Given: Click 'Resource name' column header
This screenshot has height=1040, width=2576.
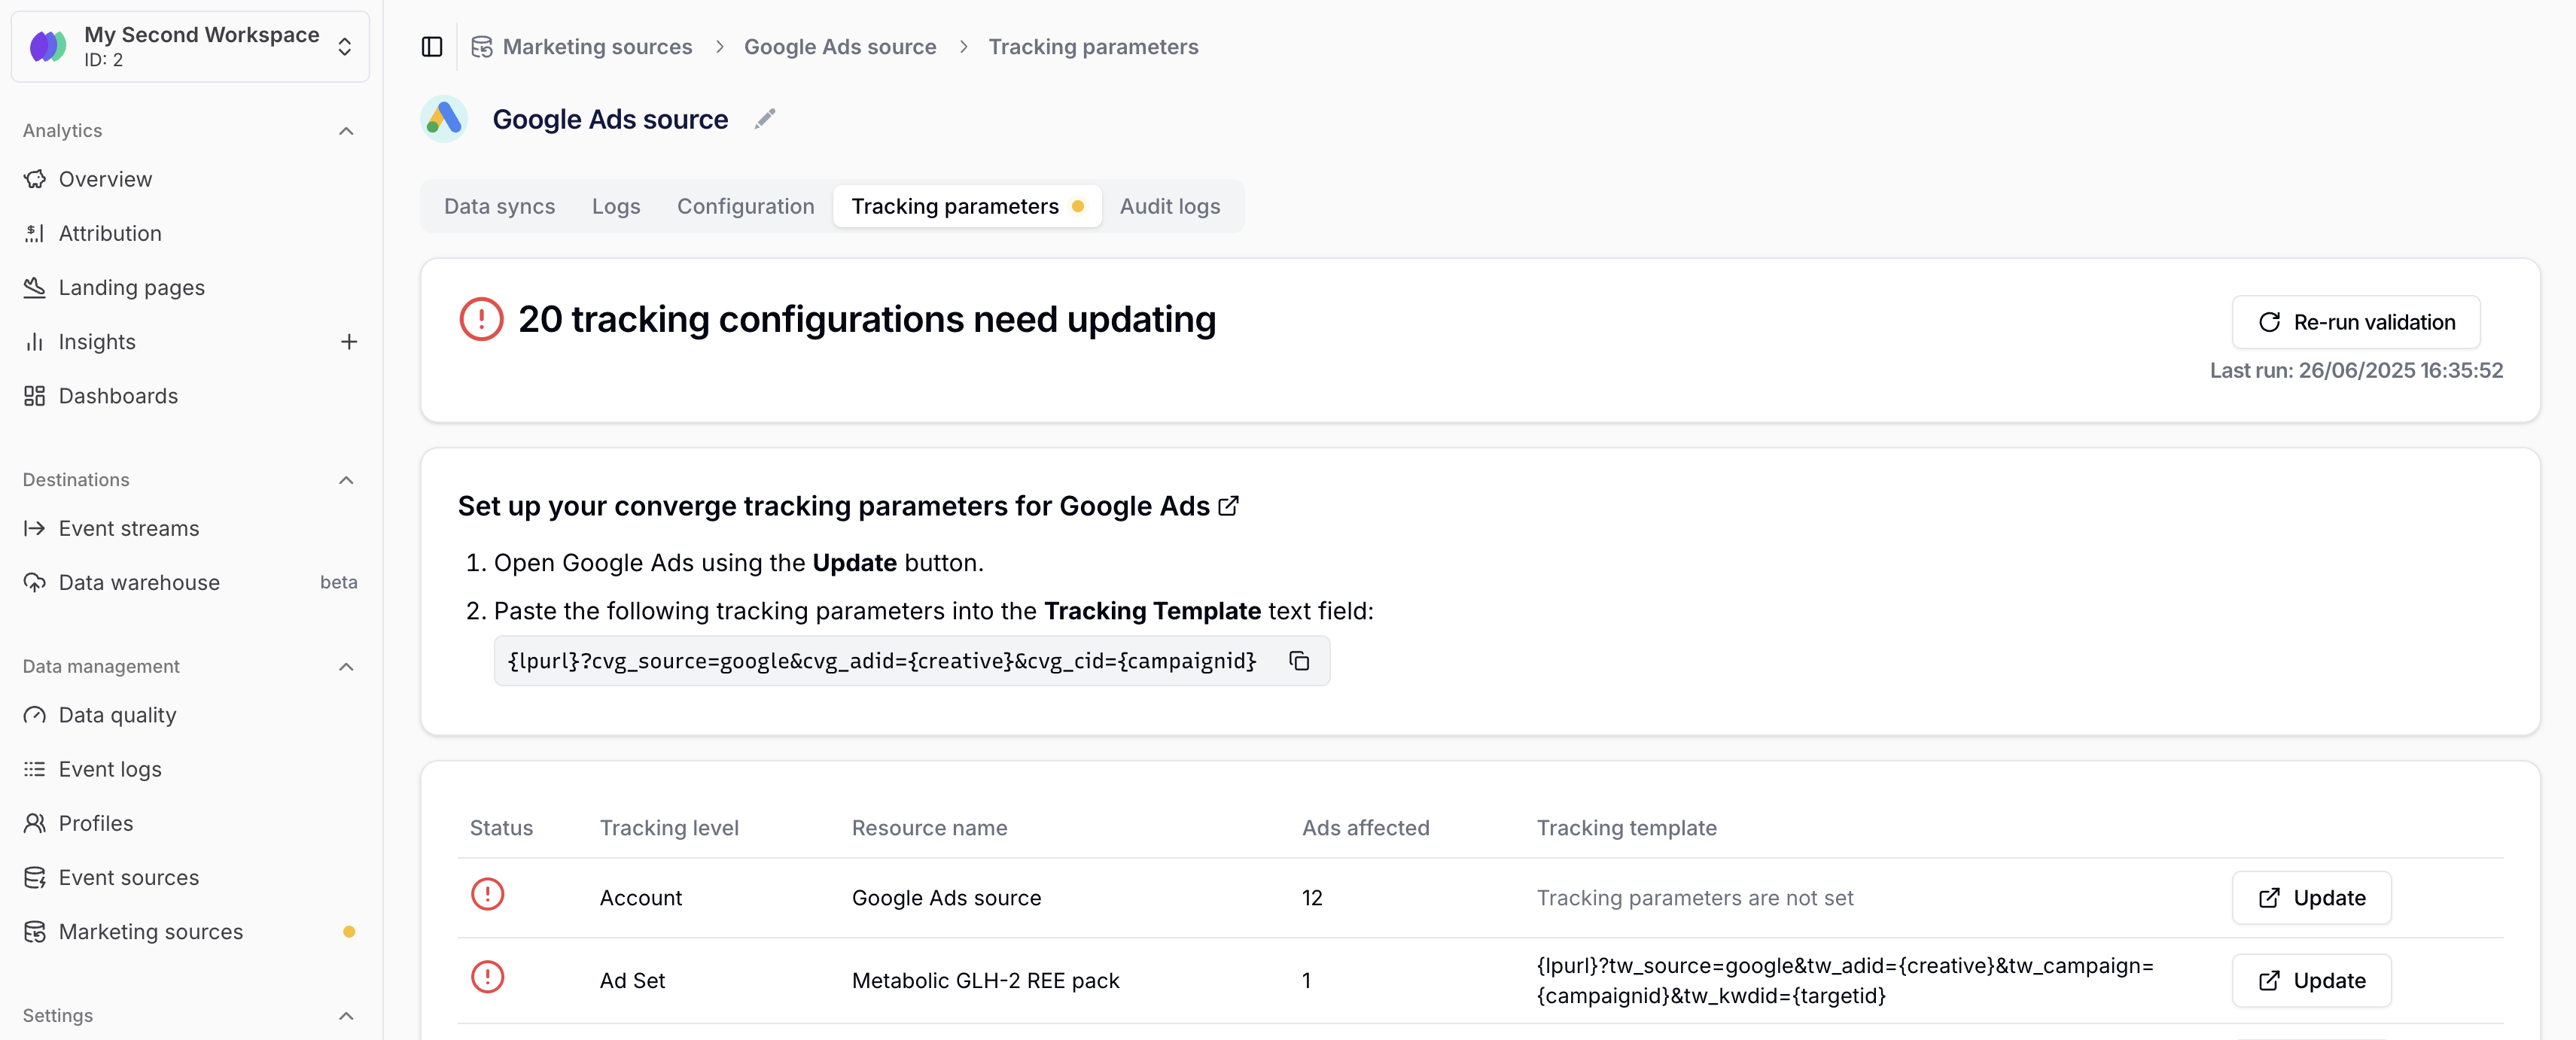Looking at the screenshot, I should [929, 828].
